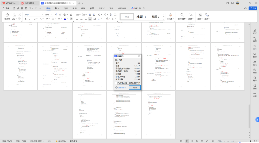
Task: Toggle distributed alignment icon
Action: 94,19
